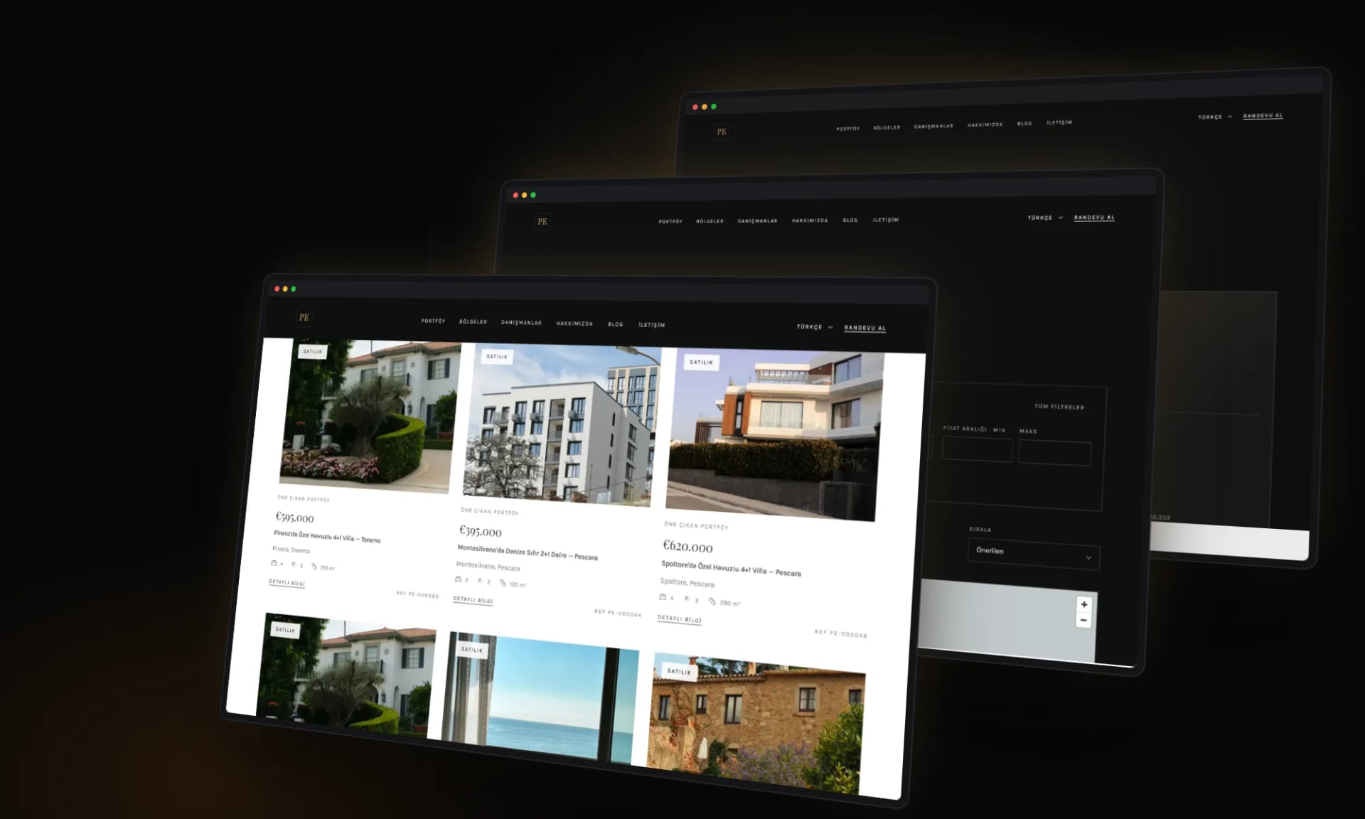Open İletişim in the front window
Image resolution: width=1365 pixels, height=819 pixels.
click(651, 325)
